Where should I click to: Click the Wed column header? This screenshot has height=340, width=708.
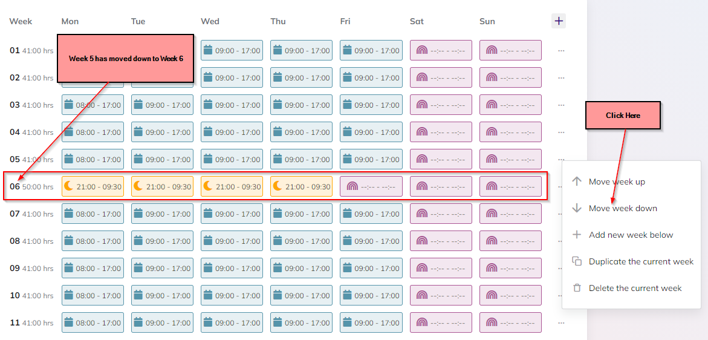(x=210, y=21)
